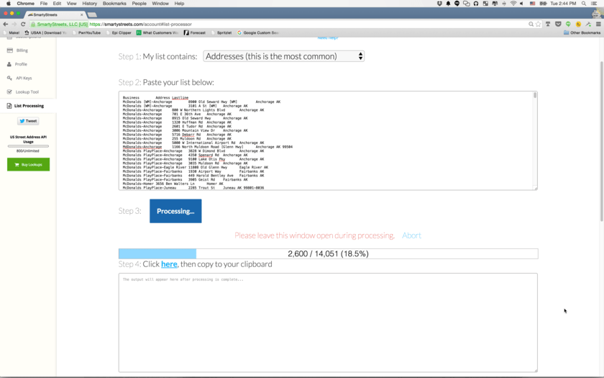Viewport: 604px width, 378px height.
Task: Bookmark this page with the star icon
Action: [538, 24]
